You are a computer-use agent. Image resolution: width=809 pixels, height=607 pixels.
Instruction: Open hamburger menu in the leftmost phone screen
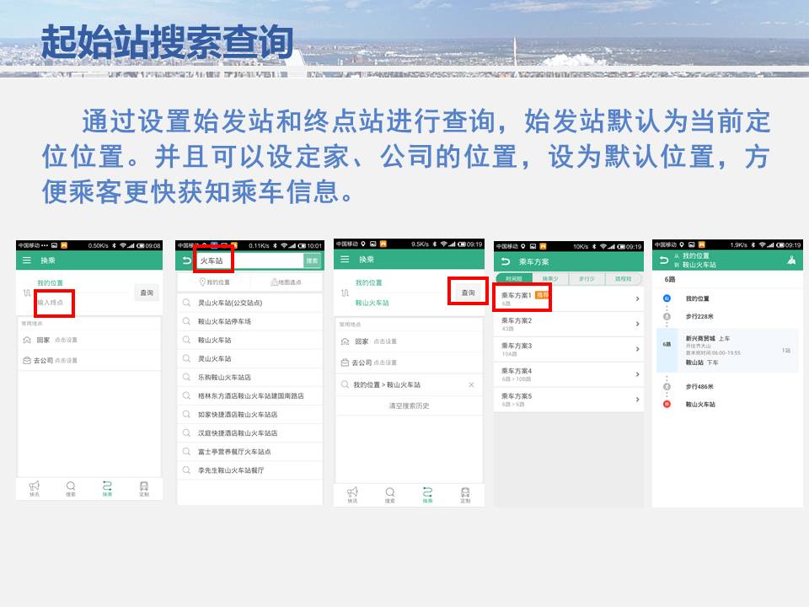(x=27, y=261)
